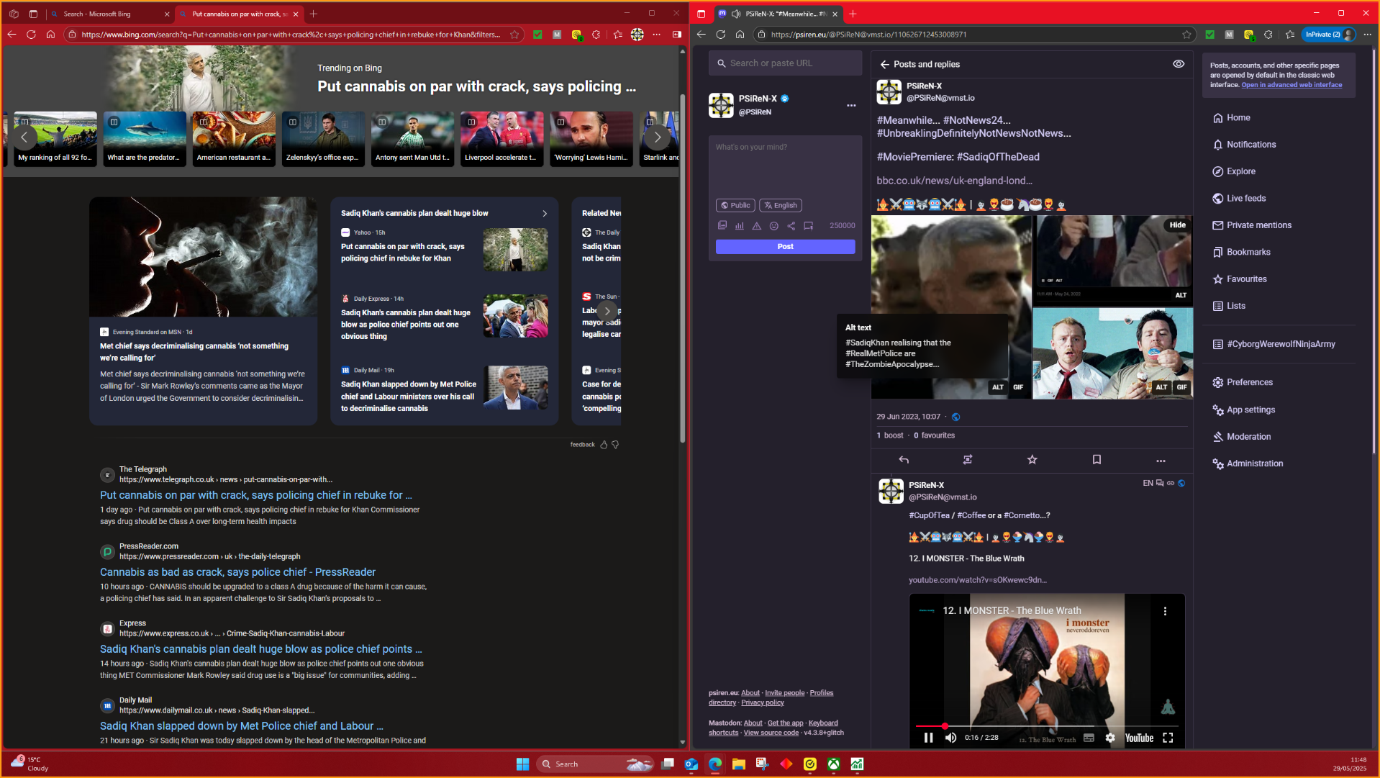1380x778 pixels.
Task: Open the account menu next to PSiReN-X
Action: point(851,105)
